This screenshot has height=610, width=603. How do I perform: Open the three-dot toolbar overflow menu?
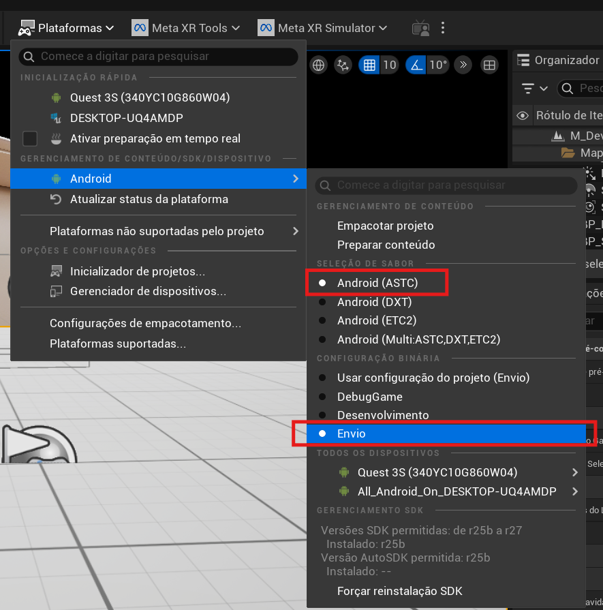(443, 28)
